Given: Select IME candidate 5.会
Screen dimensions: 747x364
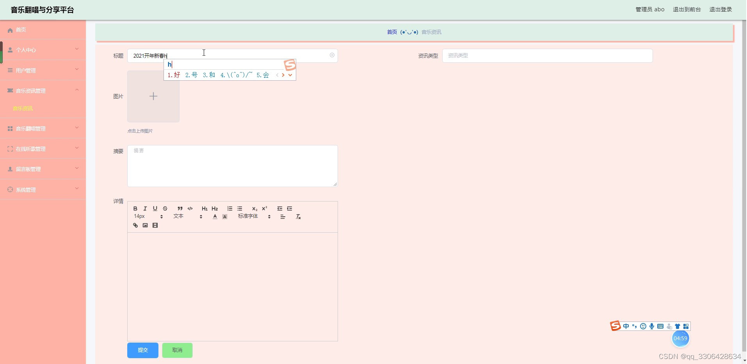Looking at the screenshot, I should tap(263, 75).
